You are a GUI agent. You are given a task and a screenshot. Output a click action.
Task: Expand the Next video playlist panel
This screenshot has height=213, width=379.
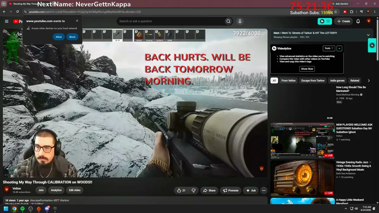pyautogui.click(x=368, y=35)
